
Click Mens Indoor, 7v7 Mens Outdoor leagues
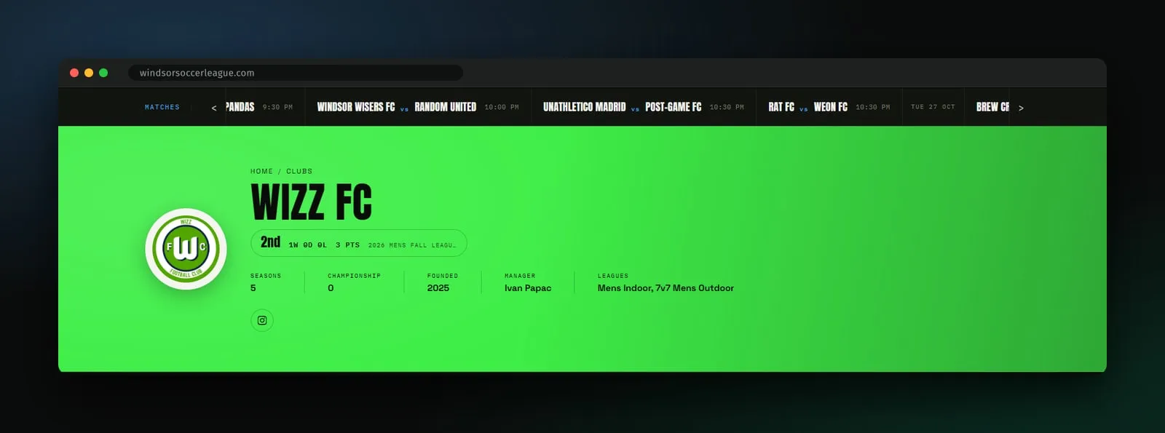[x=666, y=288]
